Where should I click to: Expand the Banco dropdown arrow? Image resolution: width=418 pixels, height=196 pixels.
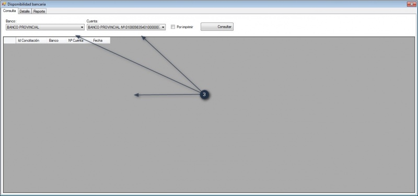click(82, 27)
